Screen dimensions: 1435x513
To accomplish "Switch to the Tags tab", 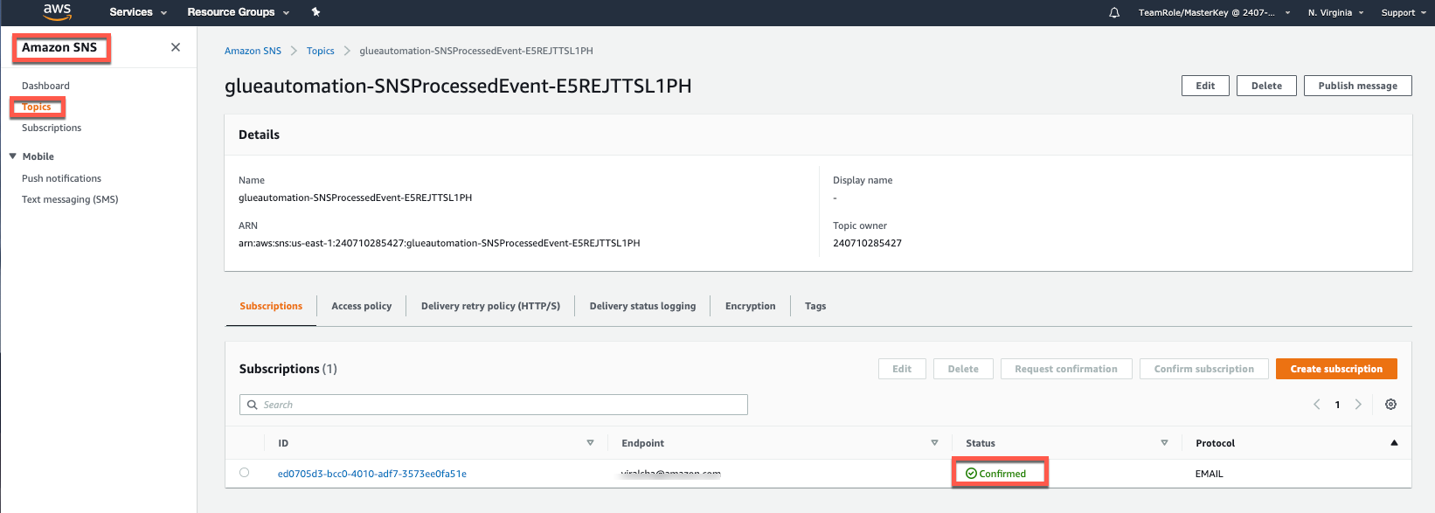I will coord(815,306).
